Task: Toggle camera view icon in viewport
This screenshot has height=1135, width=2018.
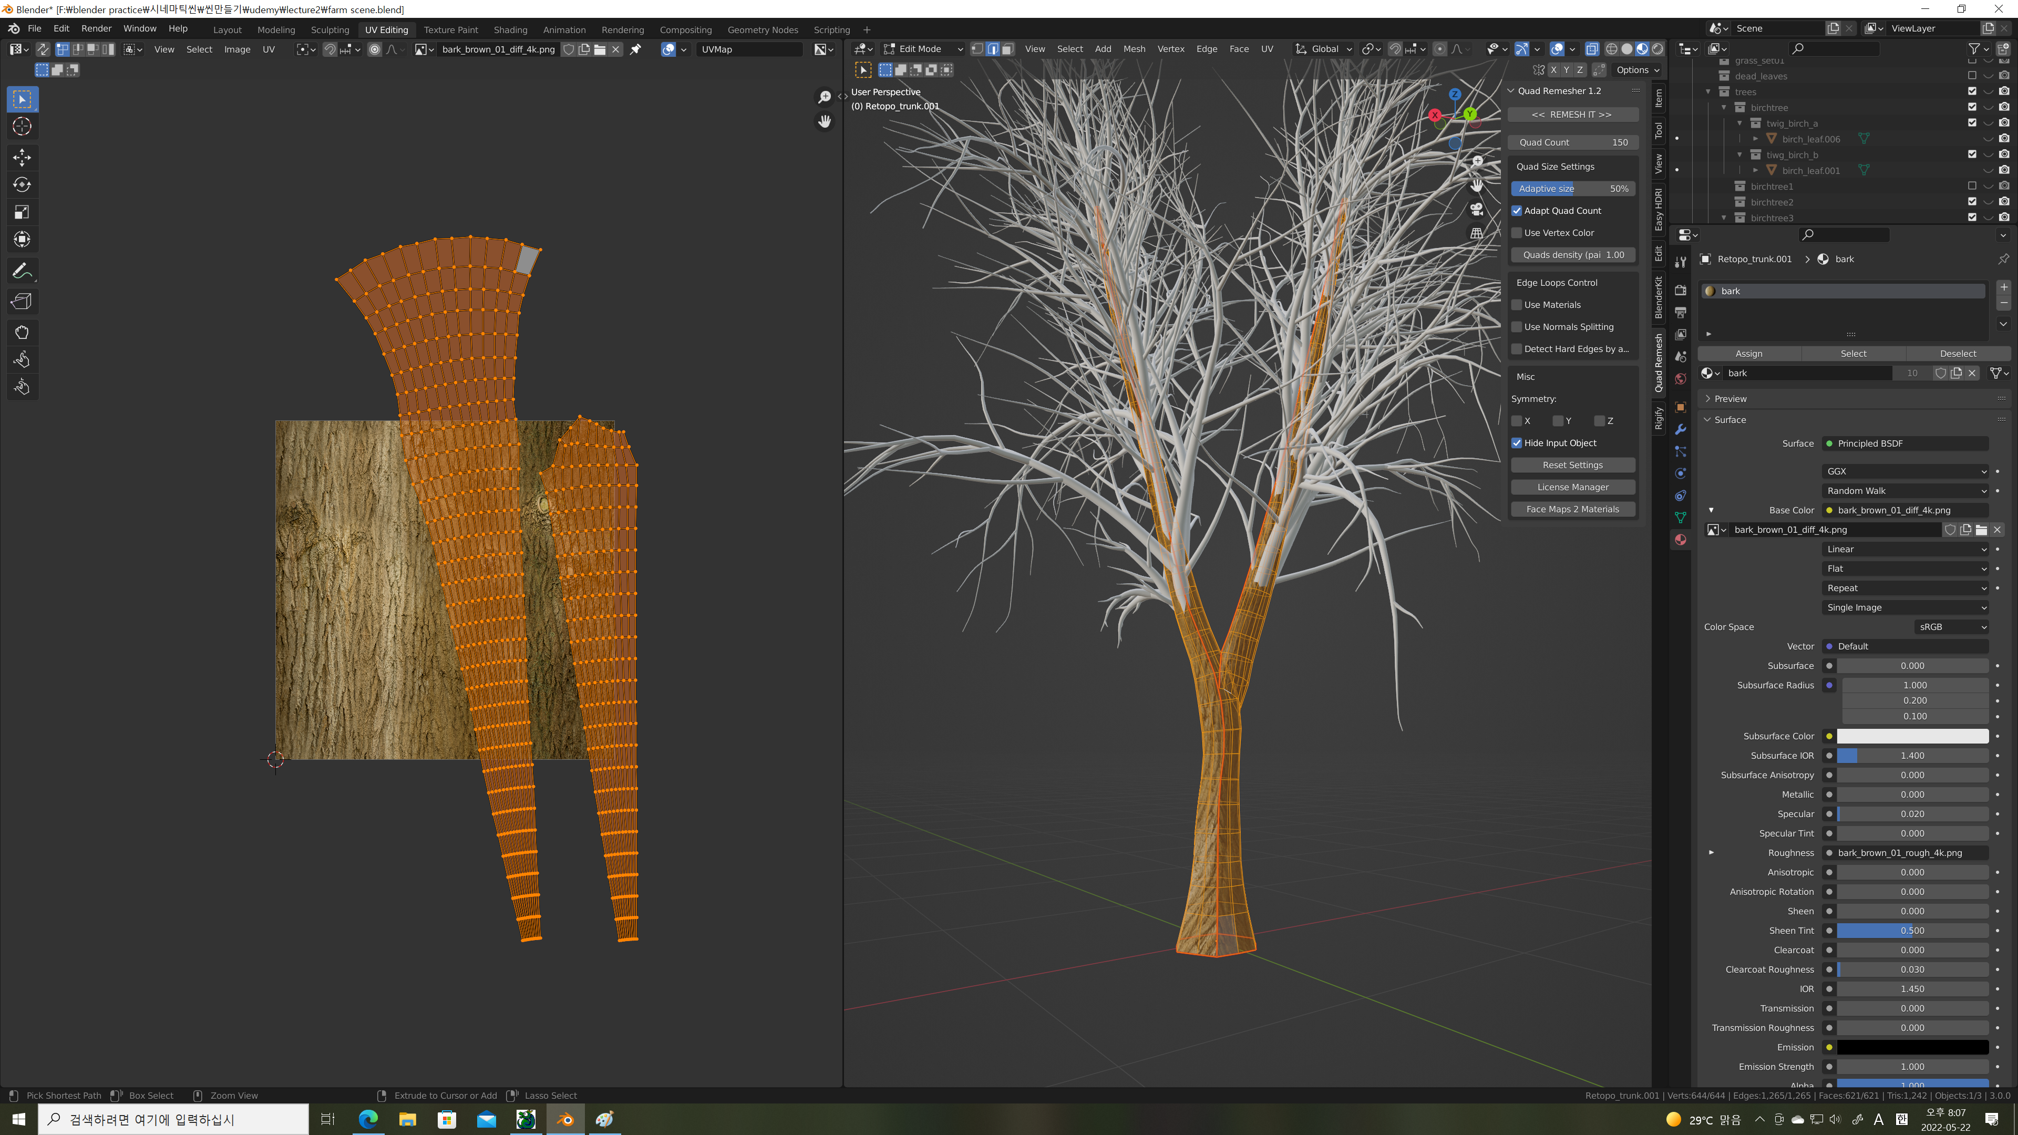Action: (x=1477, y=209)
